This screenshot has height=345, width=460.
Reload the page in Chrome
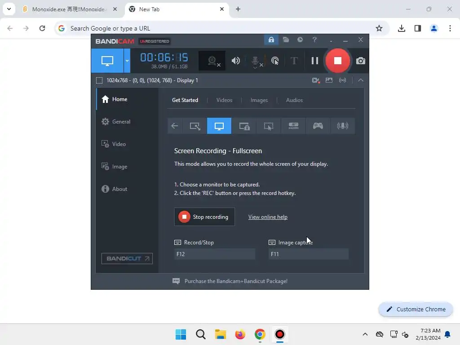(x=42, y=28)
